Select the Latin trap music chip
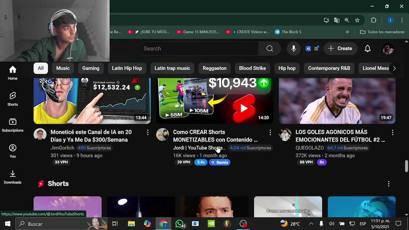 coord(172,68)
